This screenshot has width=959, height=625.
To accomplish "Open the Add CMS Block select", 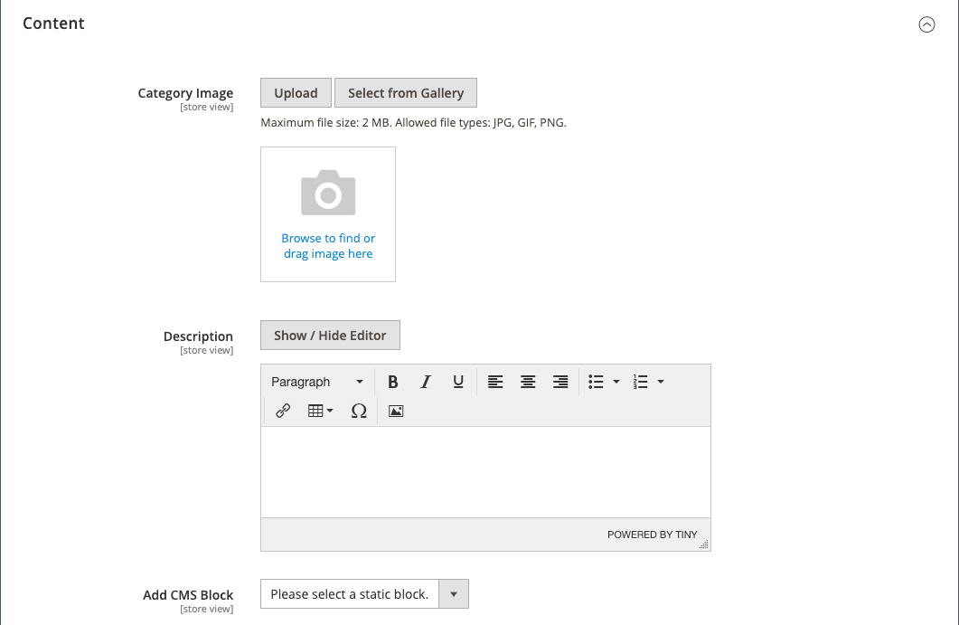I will [x=364, y=594].
